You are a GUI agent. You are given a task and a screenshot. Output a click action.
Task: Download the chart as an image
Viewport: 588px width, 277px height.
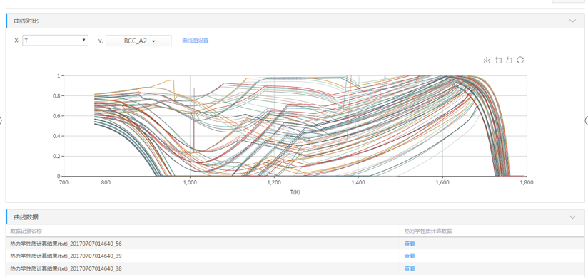click(487, 61)
